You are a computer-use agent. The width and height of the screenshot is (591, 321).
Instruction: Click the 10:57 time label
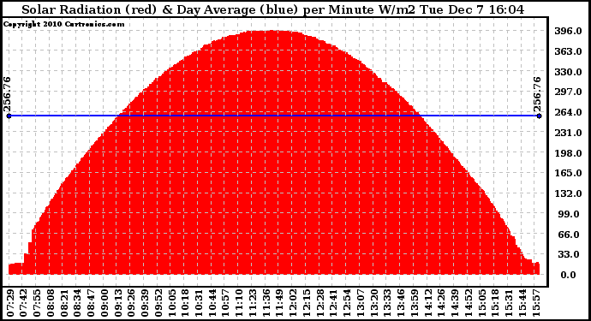(226, 303)
